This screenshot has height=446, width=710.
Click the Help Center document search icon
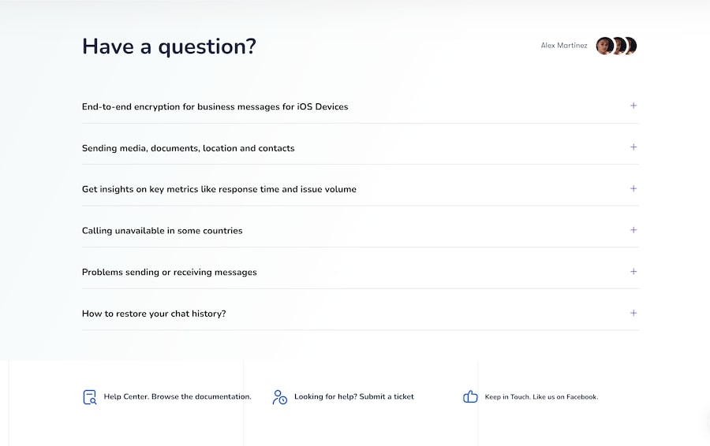click(90, 397)
